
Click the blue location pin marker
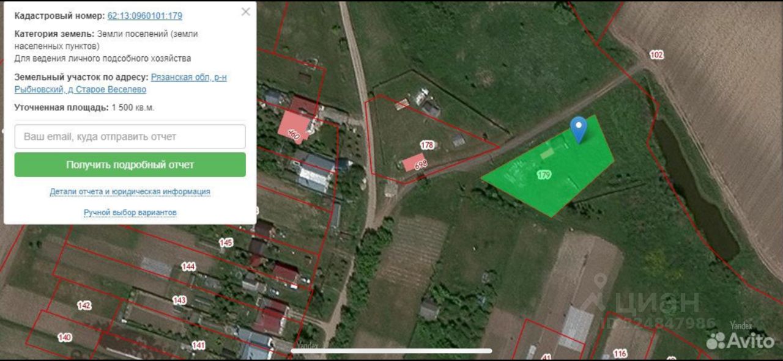click(578, 129)
